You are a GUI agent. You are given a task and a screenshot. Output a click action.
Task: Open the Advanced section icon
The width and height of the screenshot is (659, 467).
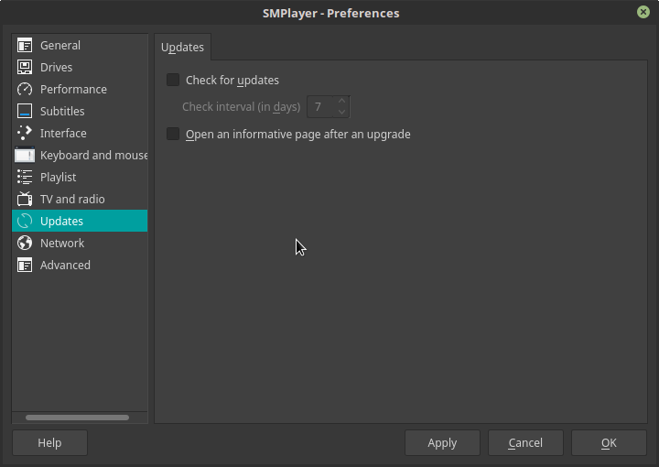click(25, 266)
